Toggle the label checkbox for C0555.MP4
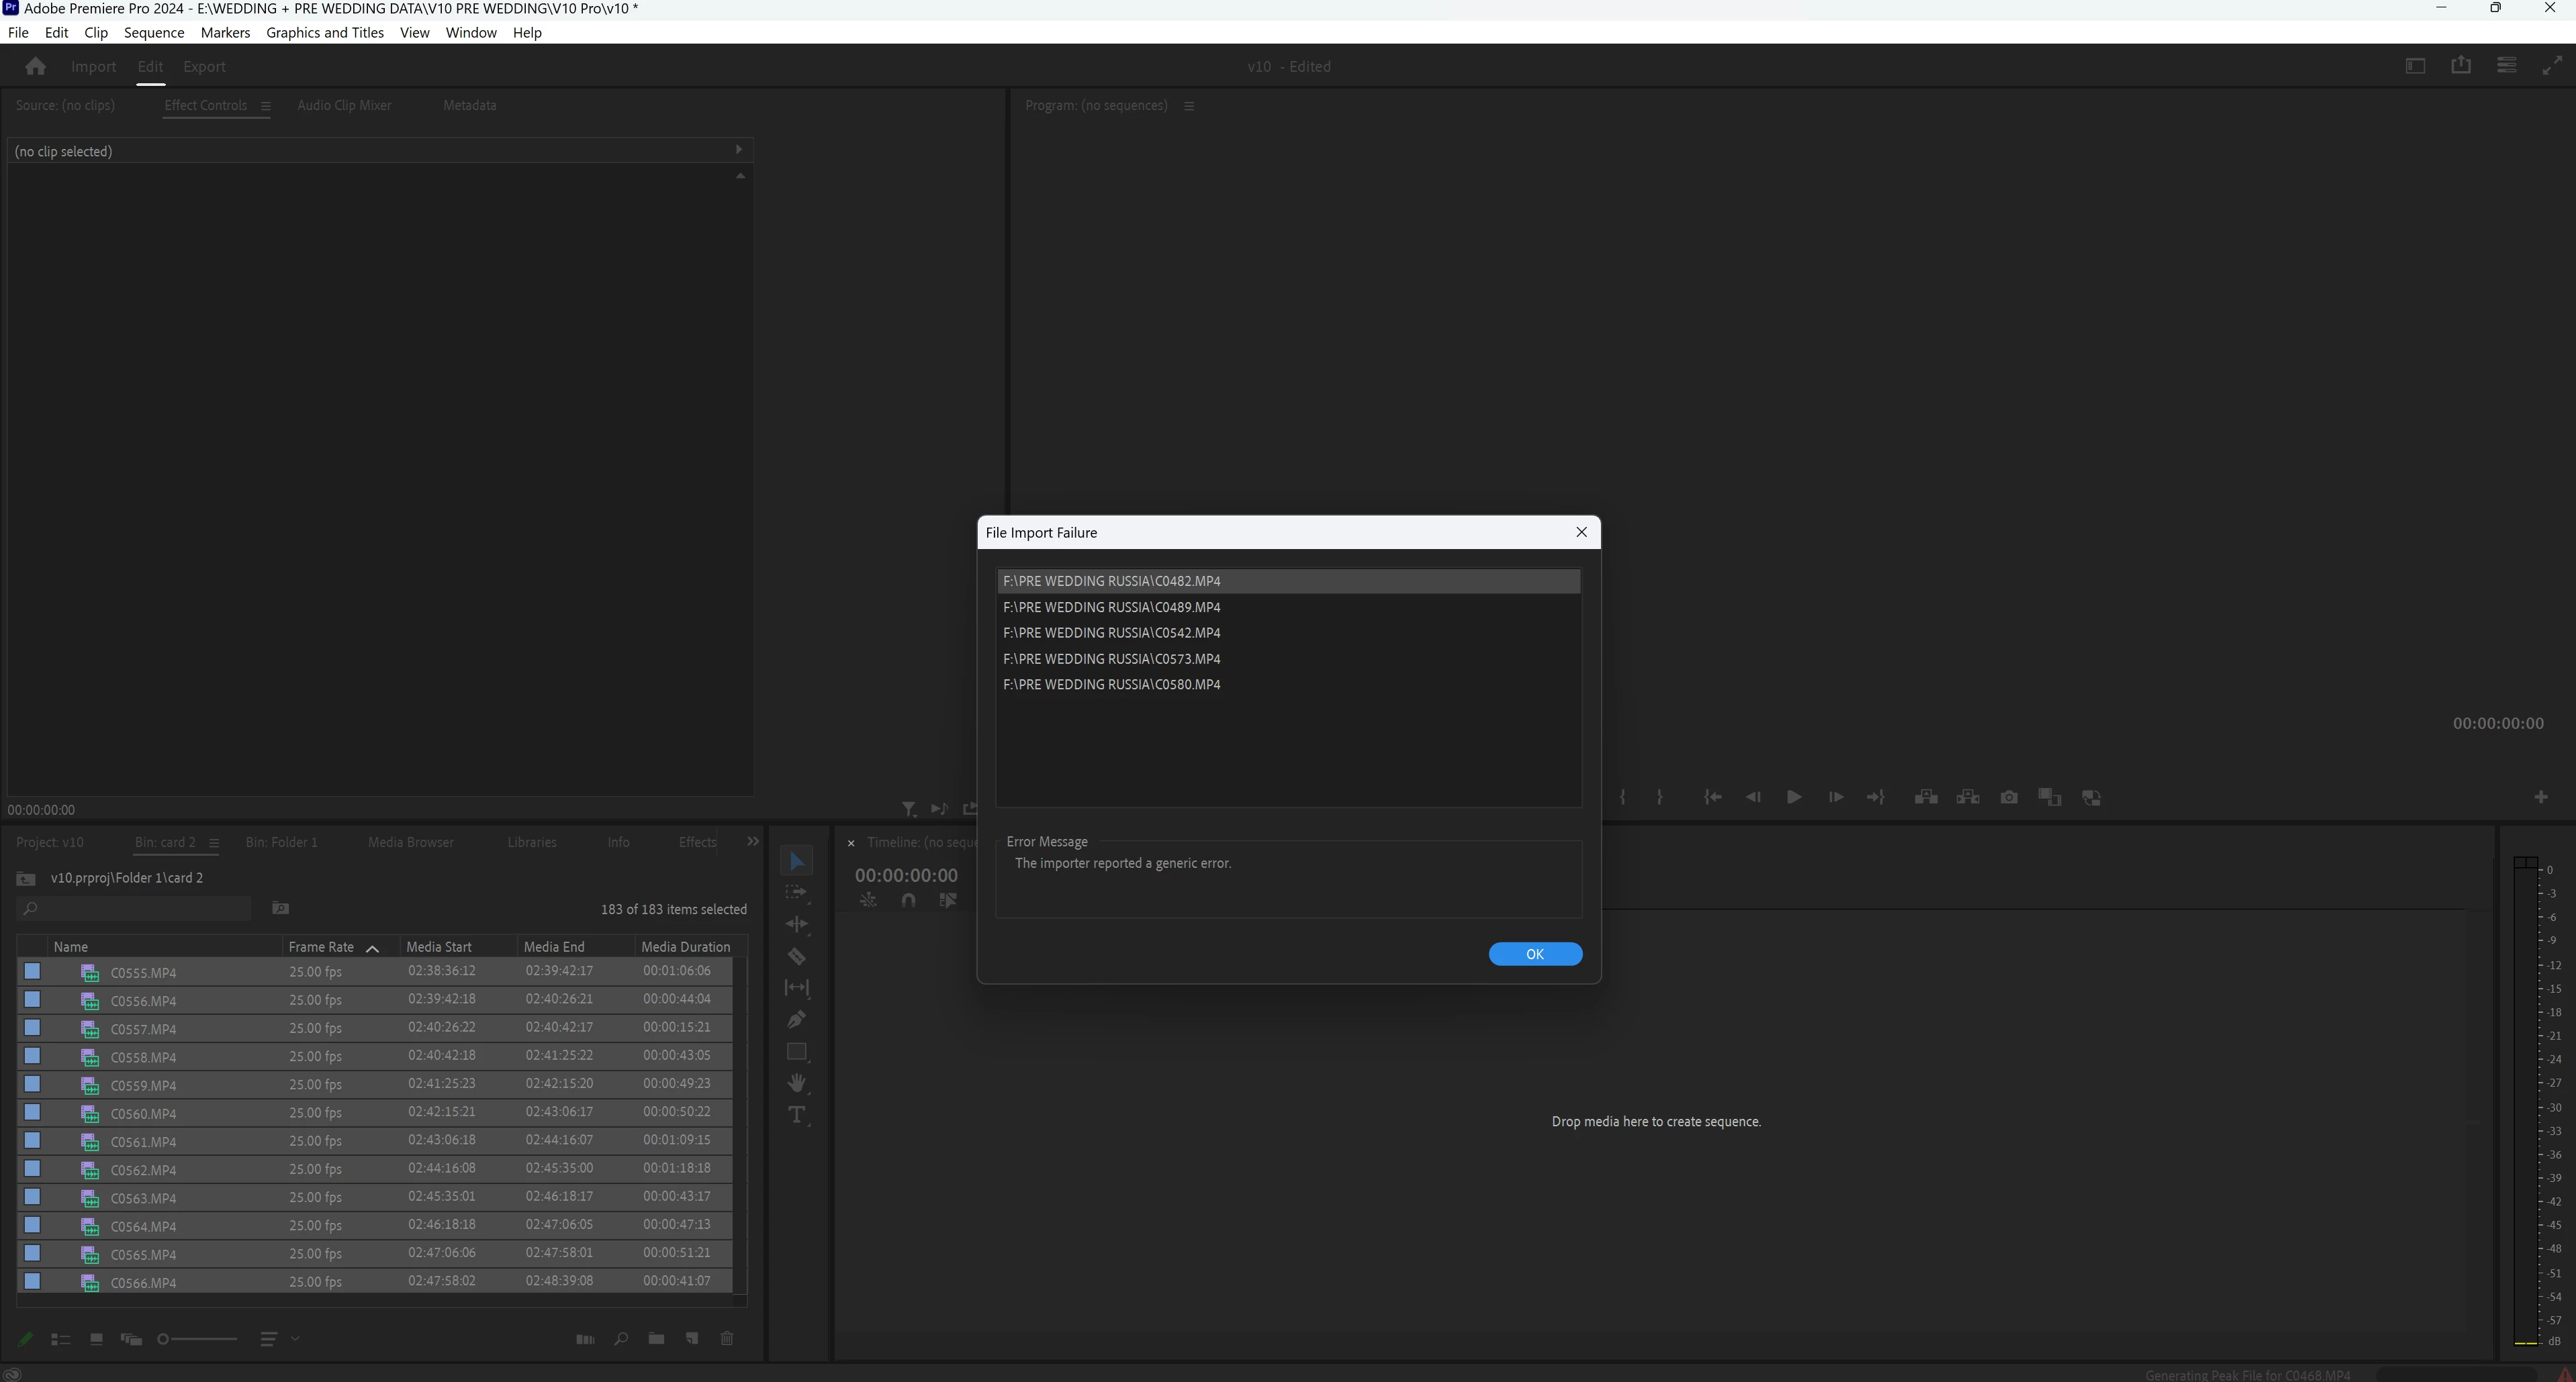 tap(32, 971)
